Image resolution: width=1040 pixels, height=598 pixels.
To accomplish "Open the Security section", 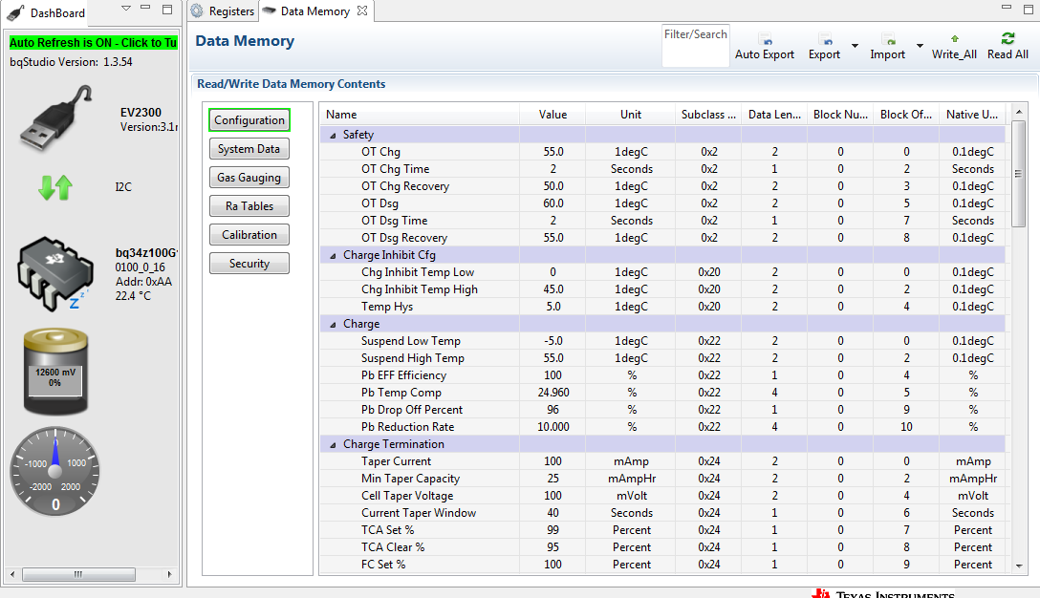I will 249,264.
